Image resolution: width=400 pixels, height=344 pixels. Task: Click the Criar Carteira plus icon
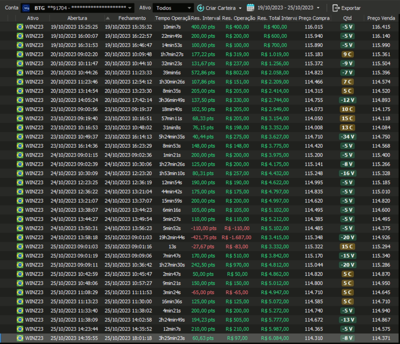click(x=200, y=8)
